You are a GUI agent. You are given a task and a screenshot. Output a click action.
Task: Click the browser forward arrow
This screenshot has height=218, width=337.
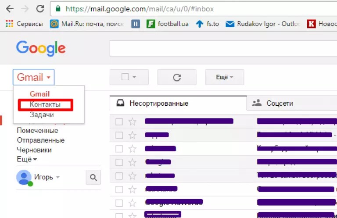[x=25, y=9]
